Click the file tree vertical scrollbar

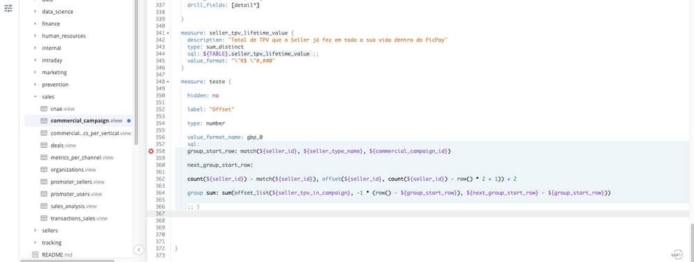coord(136,73)
